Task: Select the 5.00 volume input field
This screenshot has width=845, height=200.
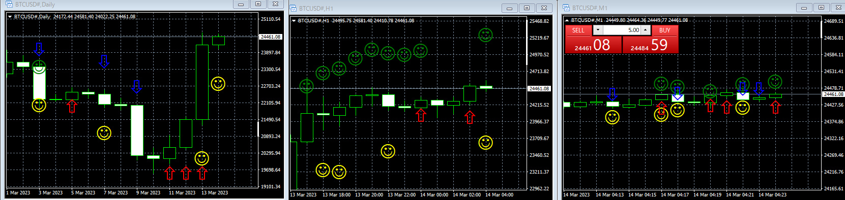Action: tap(622, 30)
